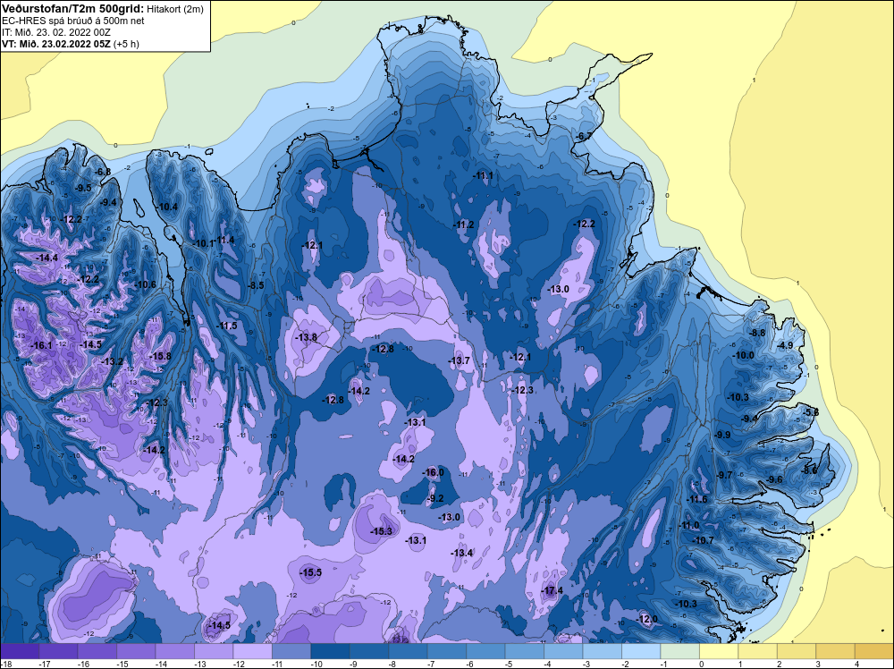Click the -8.8 temperature label

(757, 333)
